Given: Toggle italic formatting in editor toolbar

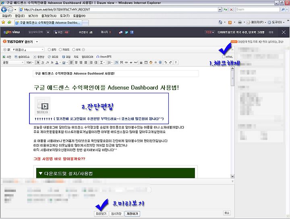Looking at the screenshot, I should pos(48,63).
